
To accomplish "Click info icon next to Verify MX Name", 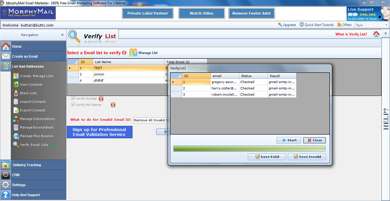I will pos(113,105).
